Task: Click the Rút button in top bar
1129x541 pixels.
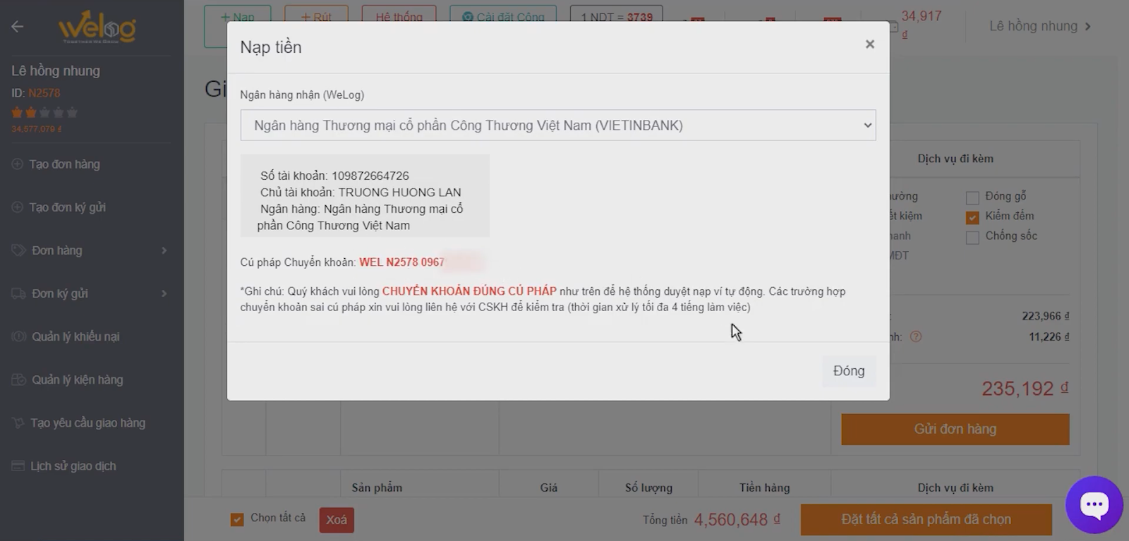Action: (x=316, y=17)
